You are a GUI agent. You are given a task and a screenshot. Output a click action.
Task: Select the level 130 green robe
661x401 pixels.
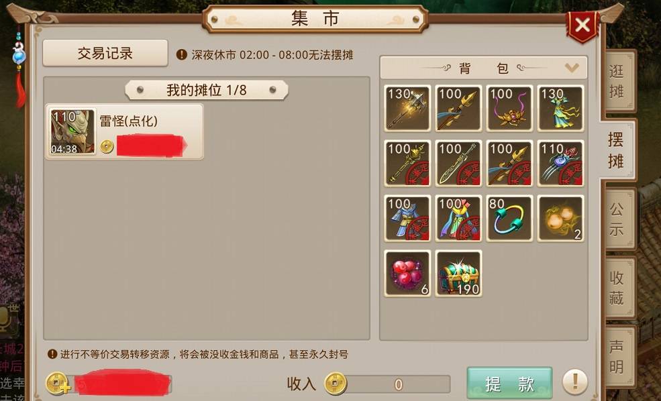pos(560,108)
